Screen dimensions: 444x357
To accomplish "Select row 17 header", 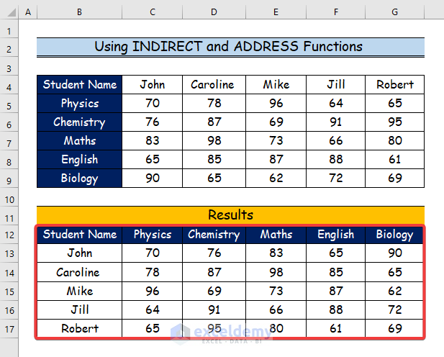I will pyautogui.click(x=9, y=329).
